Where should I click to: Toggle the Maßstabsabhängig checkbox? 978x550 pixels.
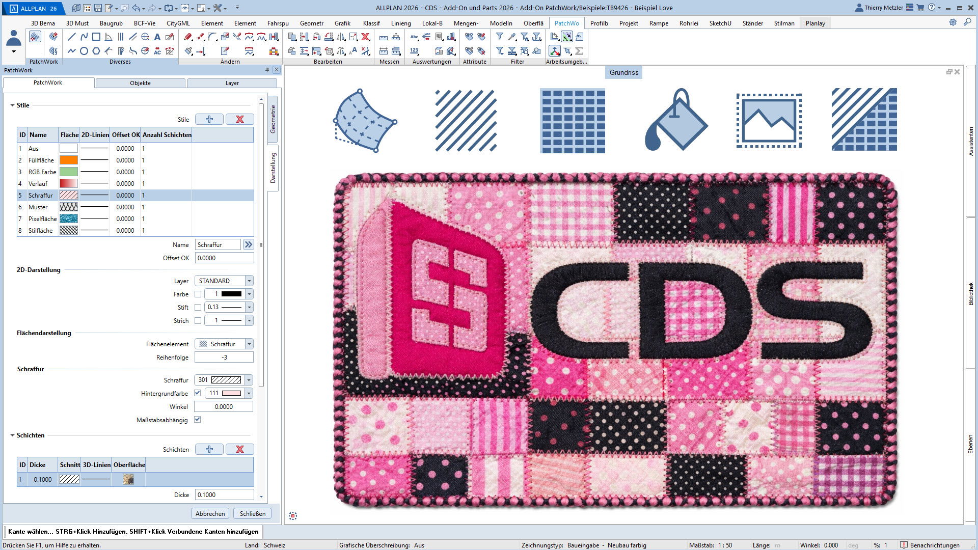tap(198, 420)
